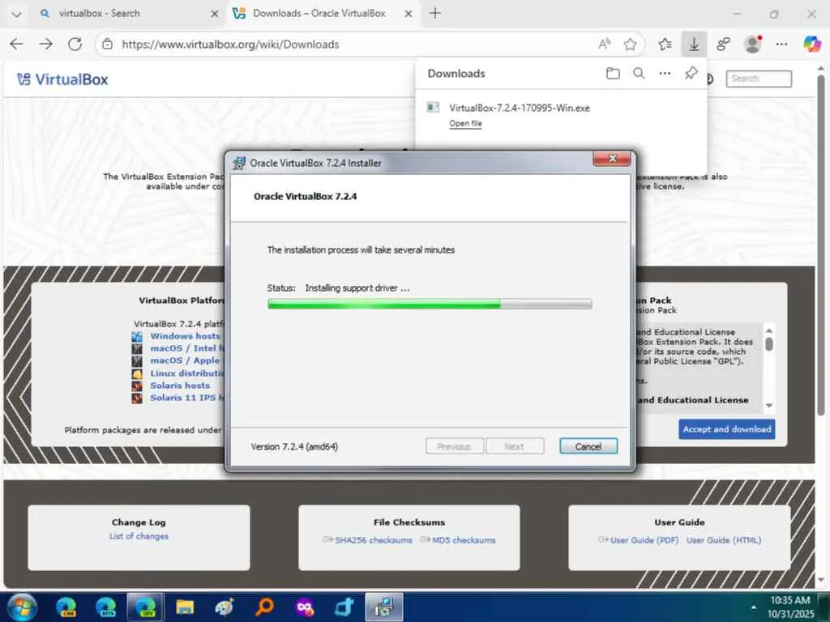Launch Copilot from the toolbar
The height and width of the screenshot is (622, 830).
point(811,44)
